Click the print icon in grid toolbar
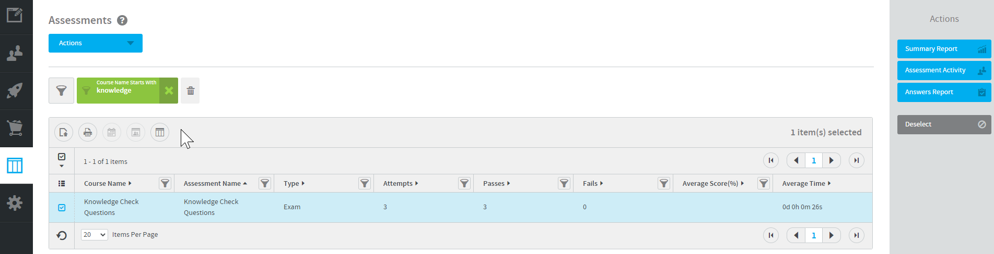Screen dimensions: 994x254 click(x=88, y=132)
